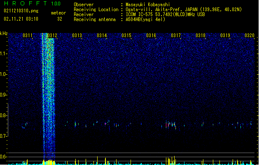Click the Observer label
This screenshot has height=165, width=259.
pyautogui.click(x=84, y=5)
